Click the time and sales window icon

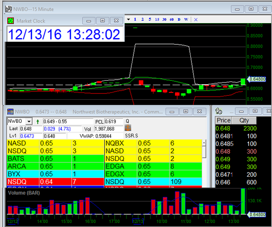[x=219, y=111]
